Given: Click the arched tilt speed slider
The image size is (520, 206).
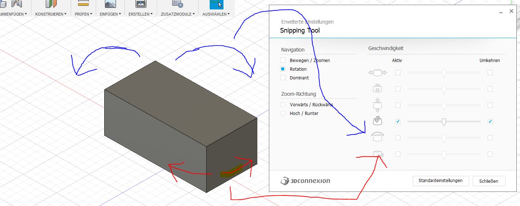Looking at the screenshot, I should coord(444,138).
